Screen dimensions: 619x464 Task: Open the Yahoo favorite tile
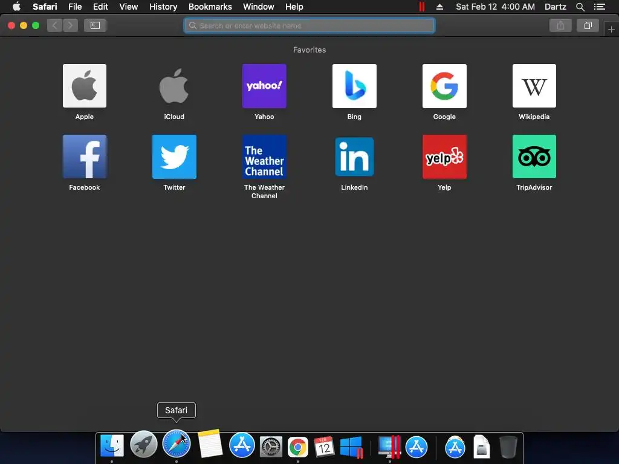point(264,86)
